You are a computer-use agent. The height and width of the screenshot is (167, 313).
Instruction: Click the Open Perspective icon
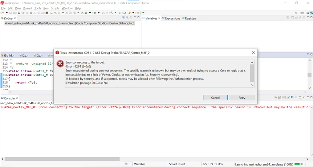click(302, 13)
